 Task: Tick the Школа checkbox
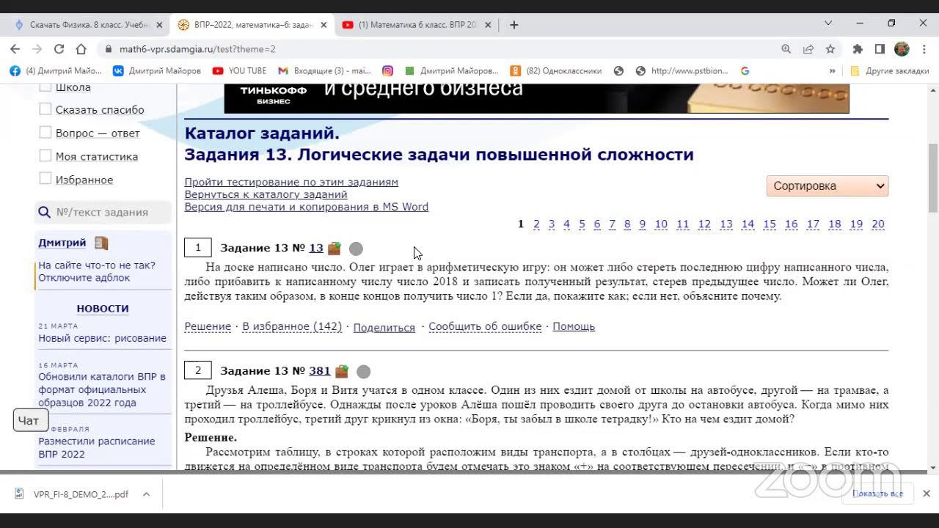pyautogui.click(x=45, y=87)
